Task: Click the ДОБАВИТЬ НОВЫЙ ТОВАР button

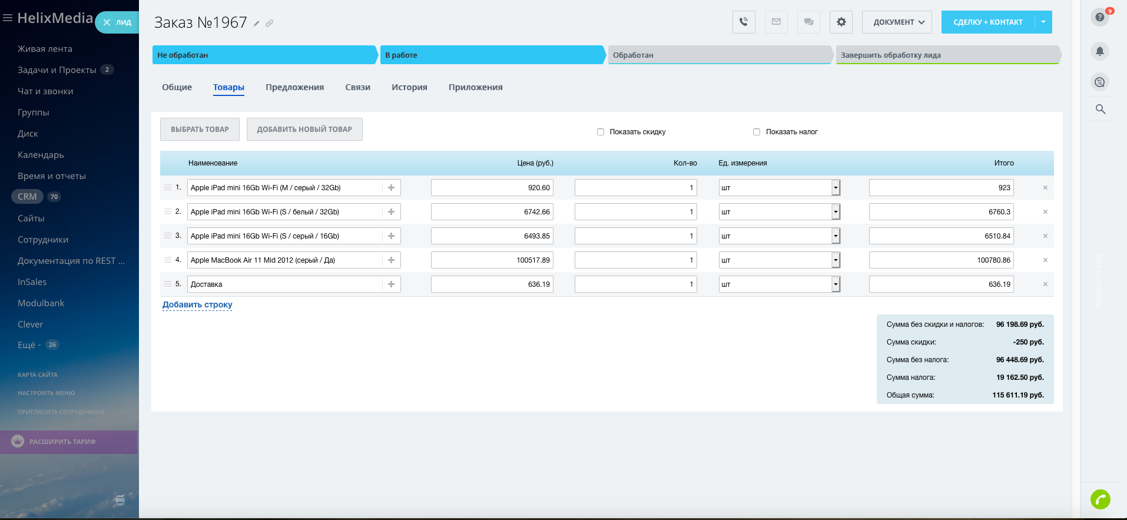Action: pos(304,130)
